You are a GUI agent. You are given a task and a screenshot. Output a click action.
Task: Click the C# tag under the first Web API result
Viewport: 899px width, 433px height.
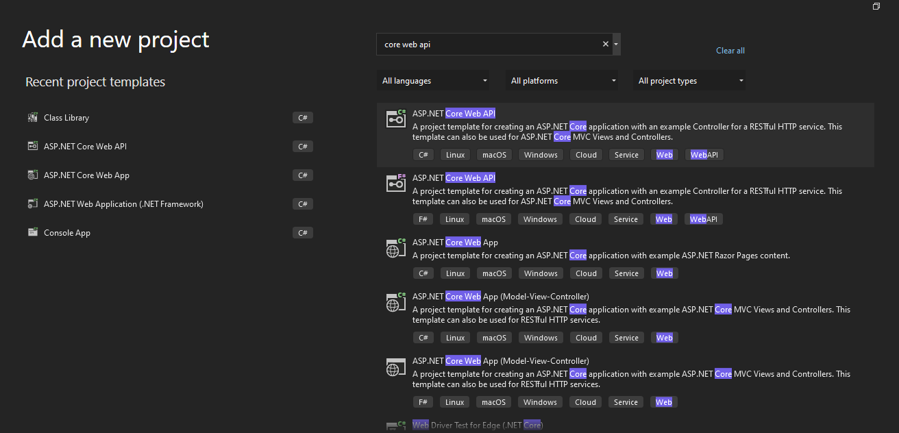tap(423, 155)
